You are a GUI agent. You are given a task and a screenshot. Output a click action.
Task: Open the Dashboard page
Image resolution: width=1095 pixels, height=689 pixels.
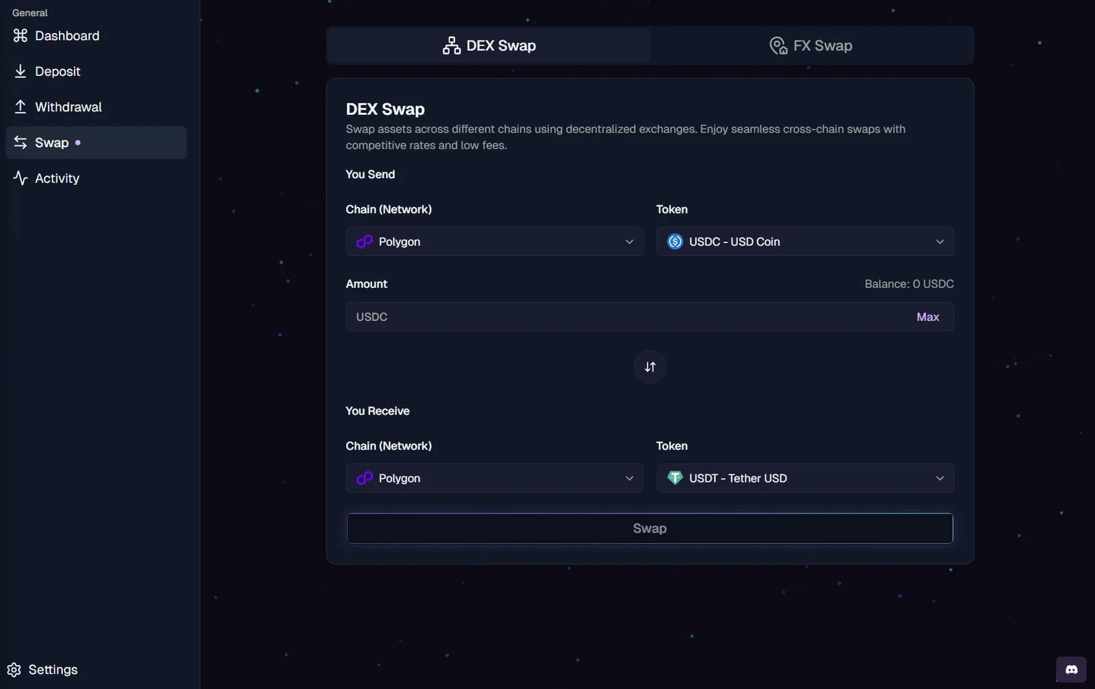pyautogui.click(x=96, y=36)
